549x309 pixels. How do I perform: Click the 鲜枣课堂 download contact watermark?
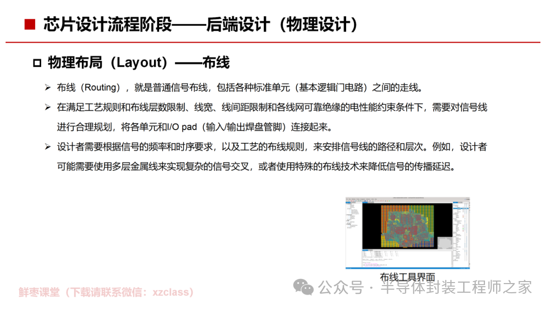(107, 292)
